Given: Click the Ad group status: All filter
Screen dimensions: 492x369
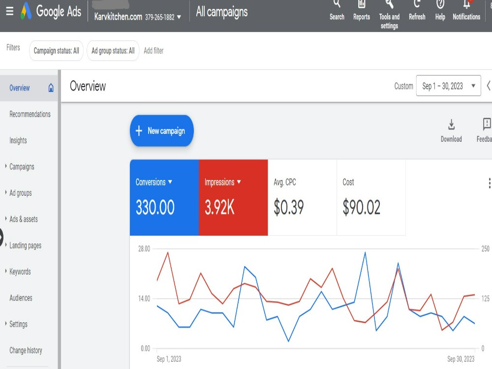Looking at the screenshot, I should tap(113, 51).
